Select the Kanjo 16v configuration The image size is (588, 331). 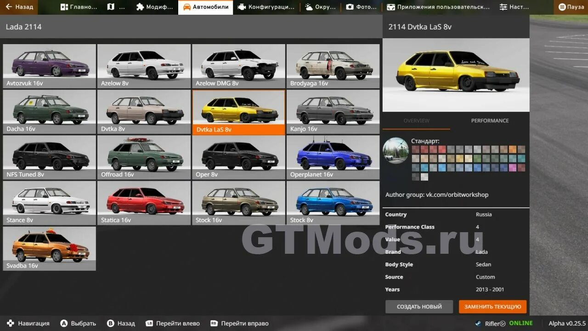[x=334, y=112]
